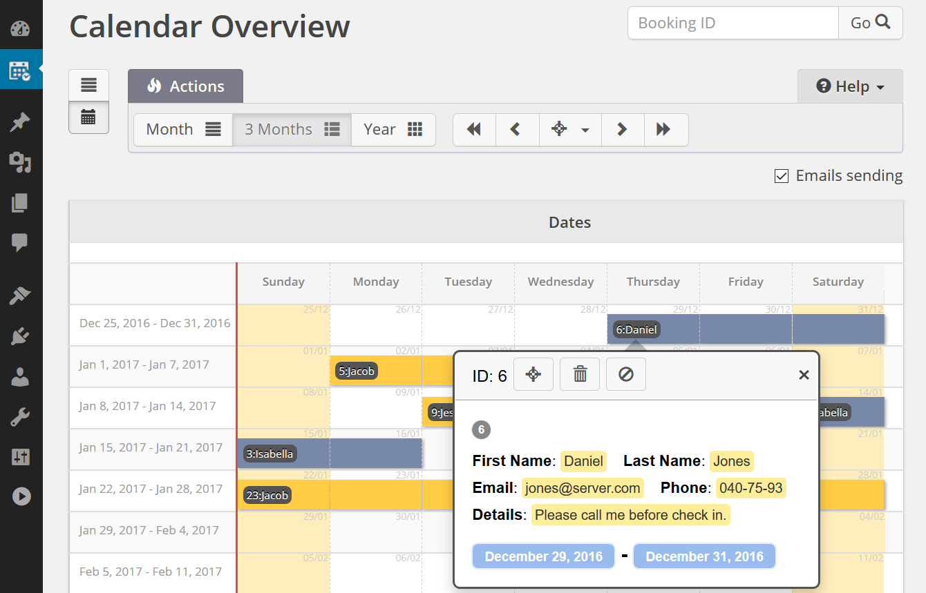Move booking 6 via the crosshair icon
926x593 pixels.
tap(533, 374)
